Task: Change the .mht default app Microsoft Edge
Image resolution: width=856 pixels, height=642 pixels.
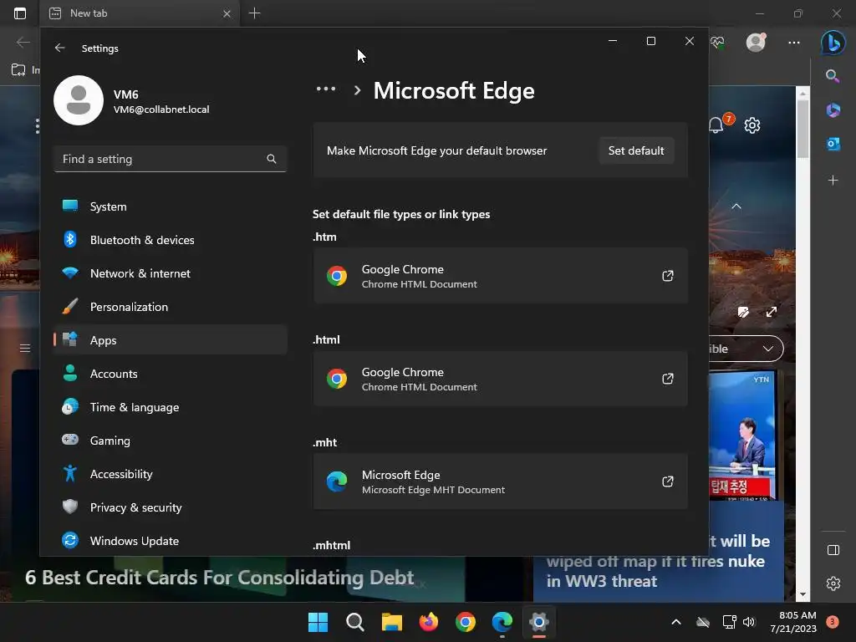Action: click(500, 481)
